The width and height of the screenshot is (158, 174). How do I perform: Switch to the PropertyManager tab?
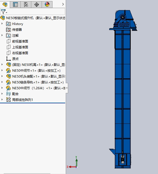[x=15, y=5]
